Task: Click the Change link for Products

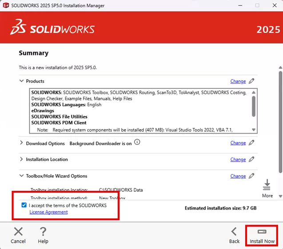Action: pos(238,81)
